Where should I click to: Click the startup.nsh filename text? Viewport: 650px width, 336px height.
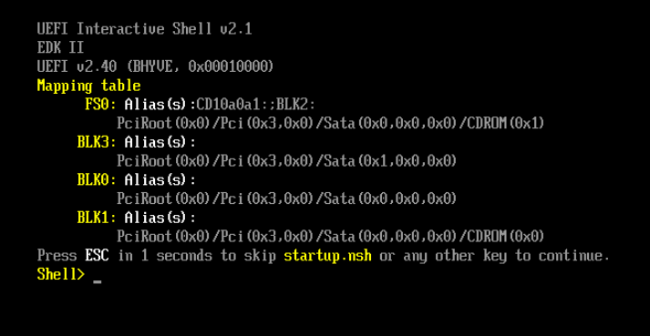pos(327,256)
